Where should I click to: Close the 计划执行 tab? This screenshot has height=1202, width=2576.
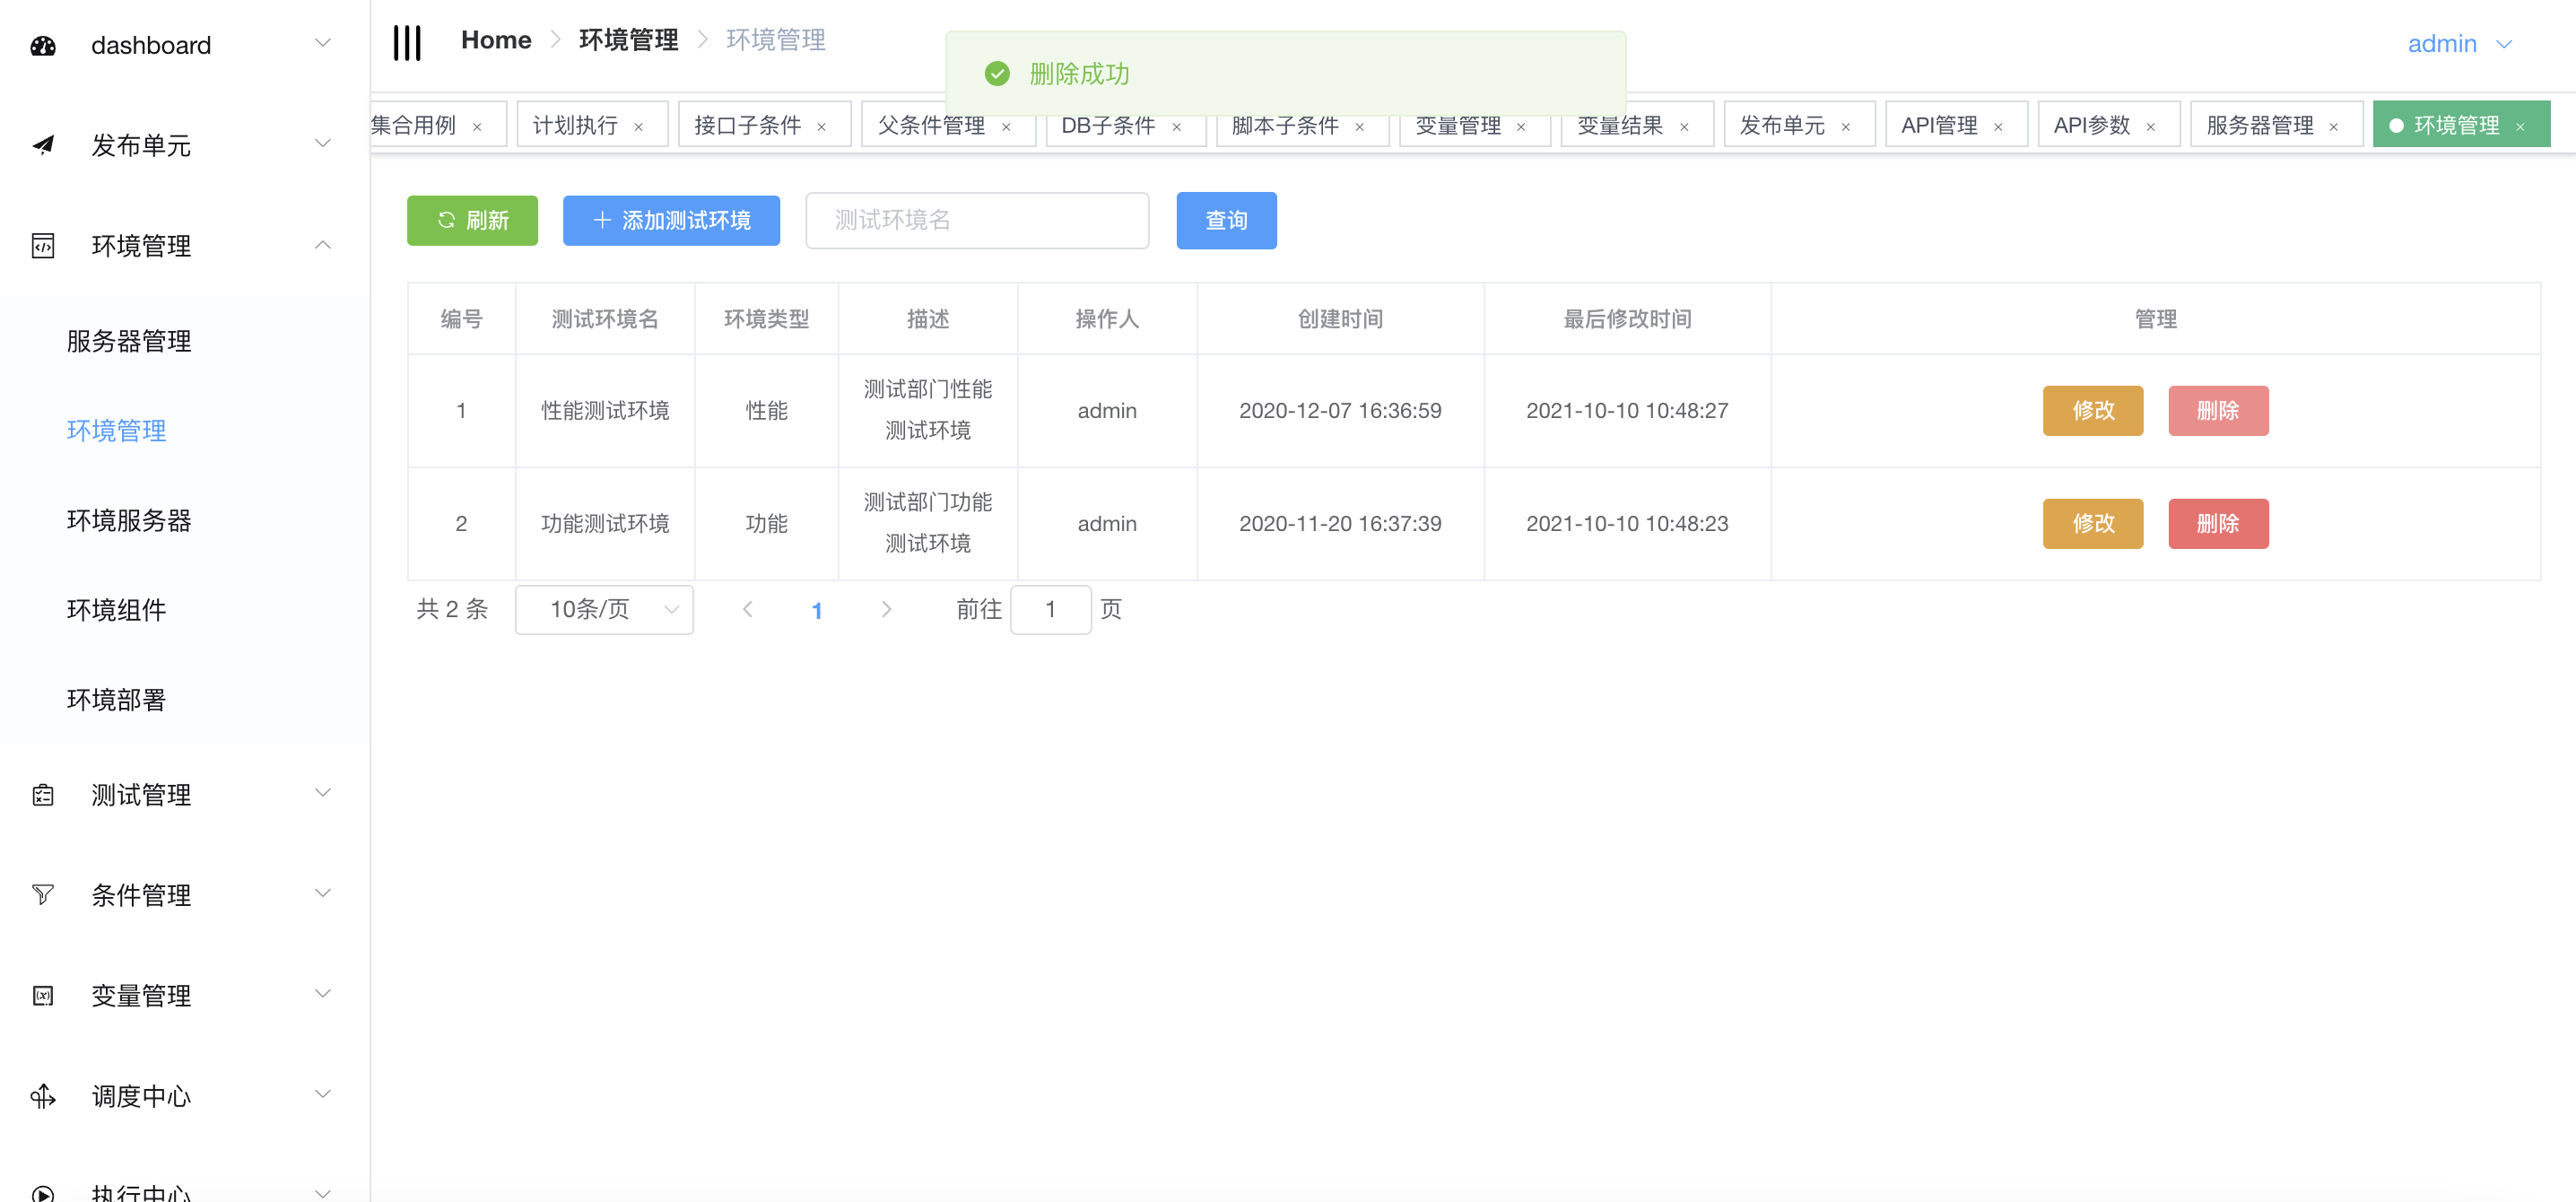pyautogui.click(x=638, y=127)
